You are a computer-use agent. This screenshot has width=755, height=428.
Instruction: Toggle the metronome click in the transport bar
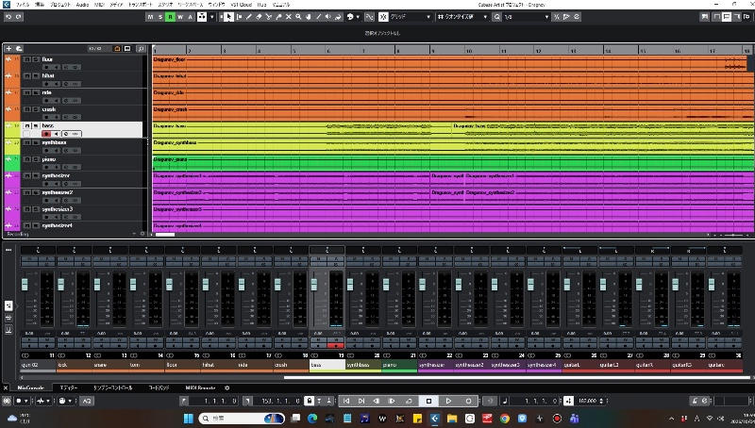[x=568, y=401]
